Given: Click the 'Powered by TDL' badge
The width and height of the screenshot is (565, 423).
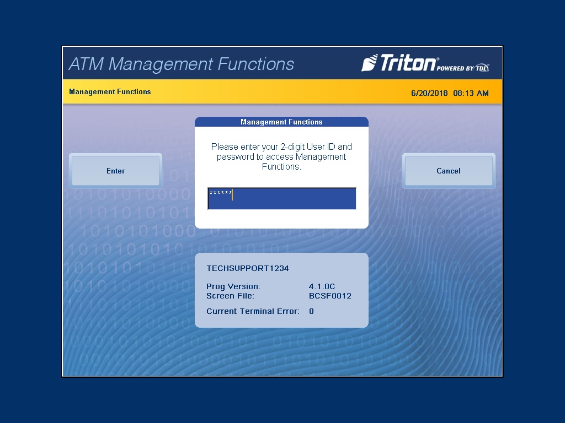Looking at the screenshot, I should (x=462, y=68).
